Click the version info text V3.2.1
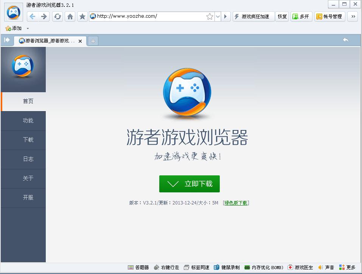Image resolution: width=362 pixels, height=274 pixels. (174, 203)
